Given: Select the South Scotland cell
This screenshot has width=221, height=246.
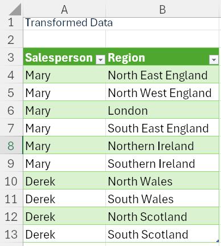Looking at the screenshot, I should click(x=162, y=234).
